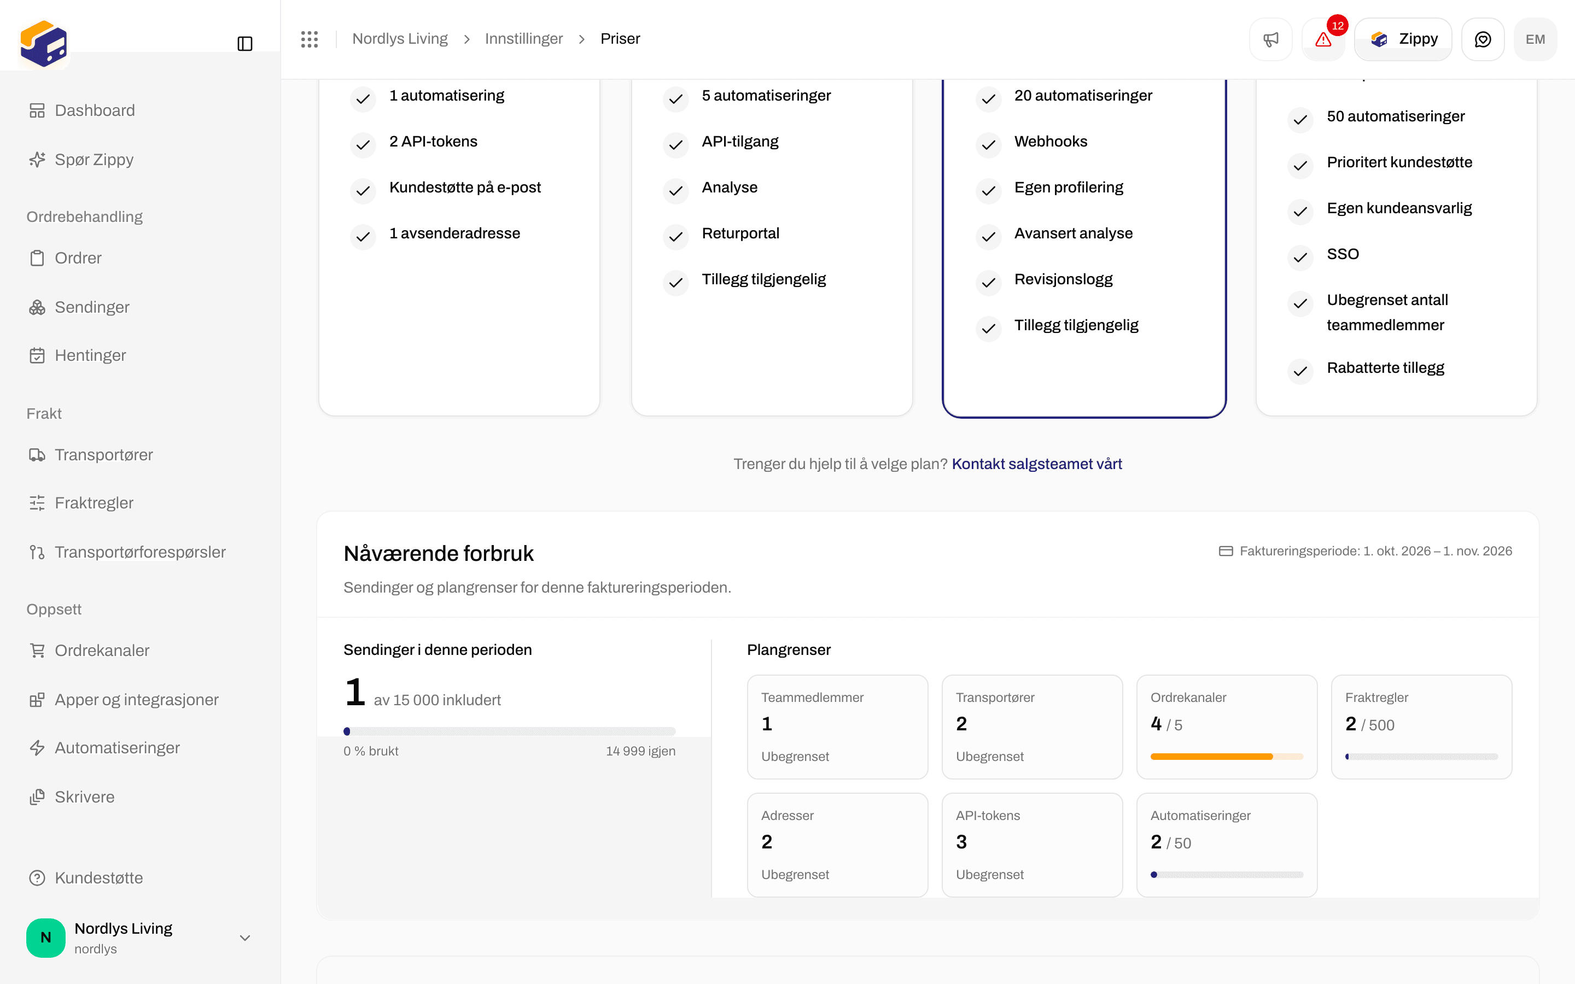This screenshot has width=1575, height=984.
Task: Select the Teammedlemmer plan limit card
Action: pos(838,727)
